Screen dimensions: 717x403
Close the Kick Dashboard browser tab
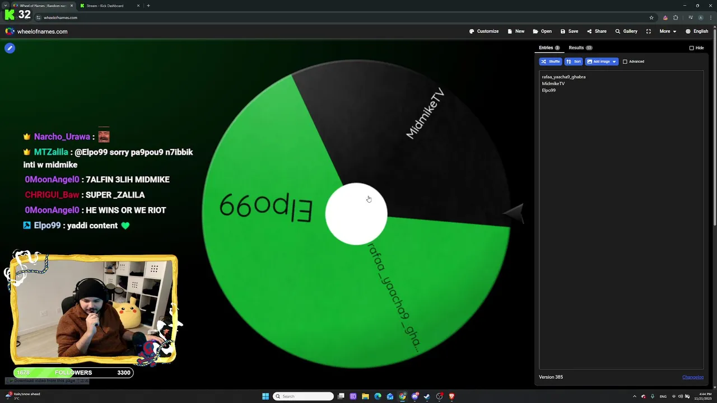pyautogui.click(x=138, y=6)
